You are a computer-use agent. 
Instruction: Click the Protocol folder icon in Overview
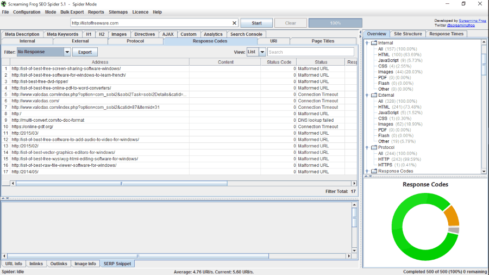point(374,147)
